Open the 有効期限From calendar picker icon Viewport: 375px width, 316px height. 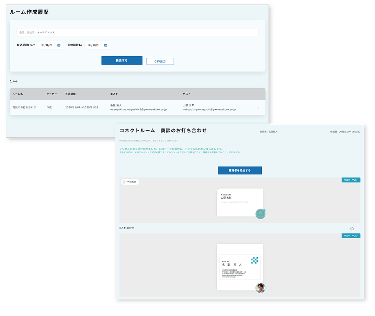coord(59,45)
